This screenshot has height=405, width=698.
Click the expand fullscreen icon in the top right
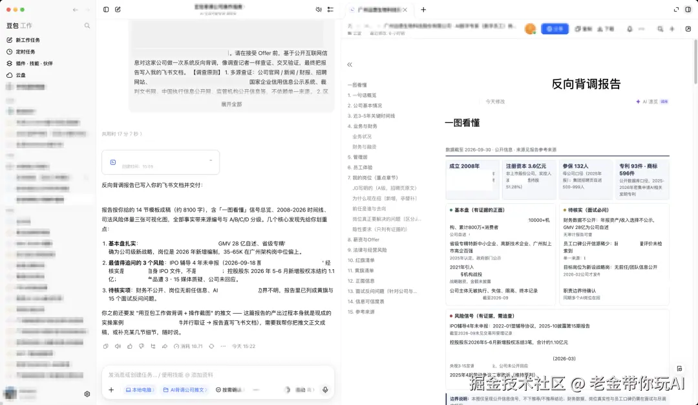click(x=676, y=9)
